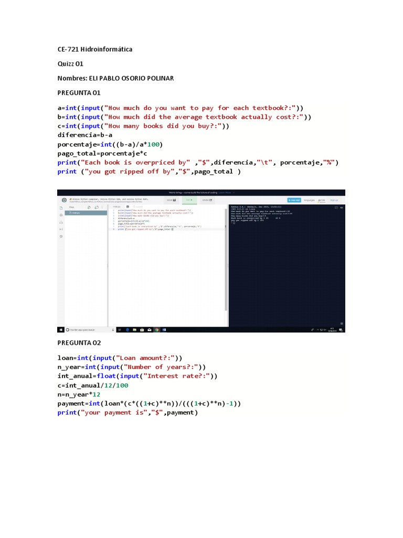Switch to Word on taskbar

pyautogui.click(x=164, y=330)
